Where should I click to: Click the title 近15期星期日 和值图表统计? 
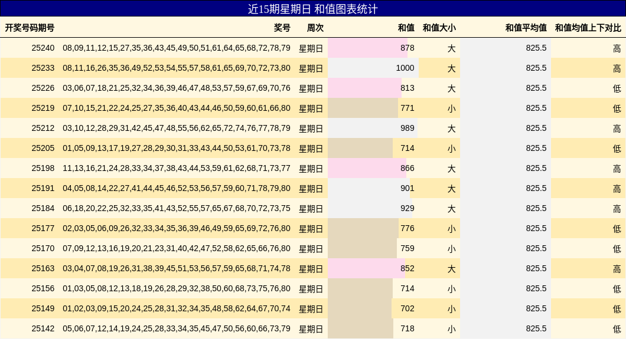coord(312,9)
